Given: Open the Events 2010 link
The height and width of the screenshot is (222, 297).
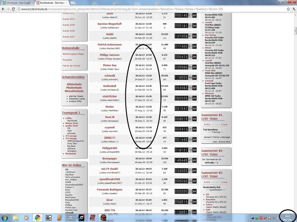Looking at the screenshot, I should (x=68, y=19).
